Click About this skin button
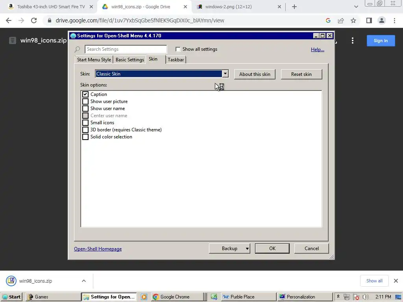Viewport: 403px width, 302px height. click(x=255, y=74)
